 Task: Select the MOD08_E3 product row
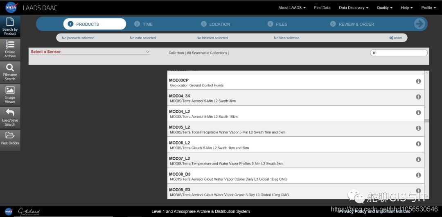[296, 191]
